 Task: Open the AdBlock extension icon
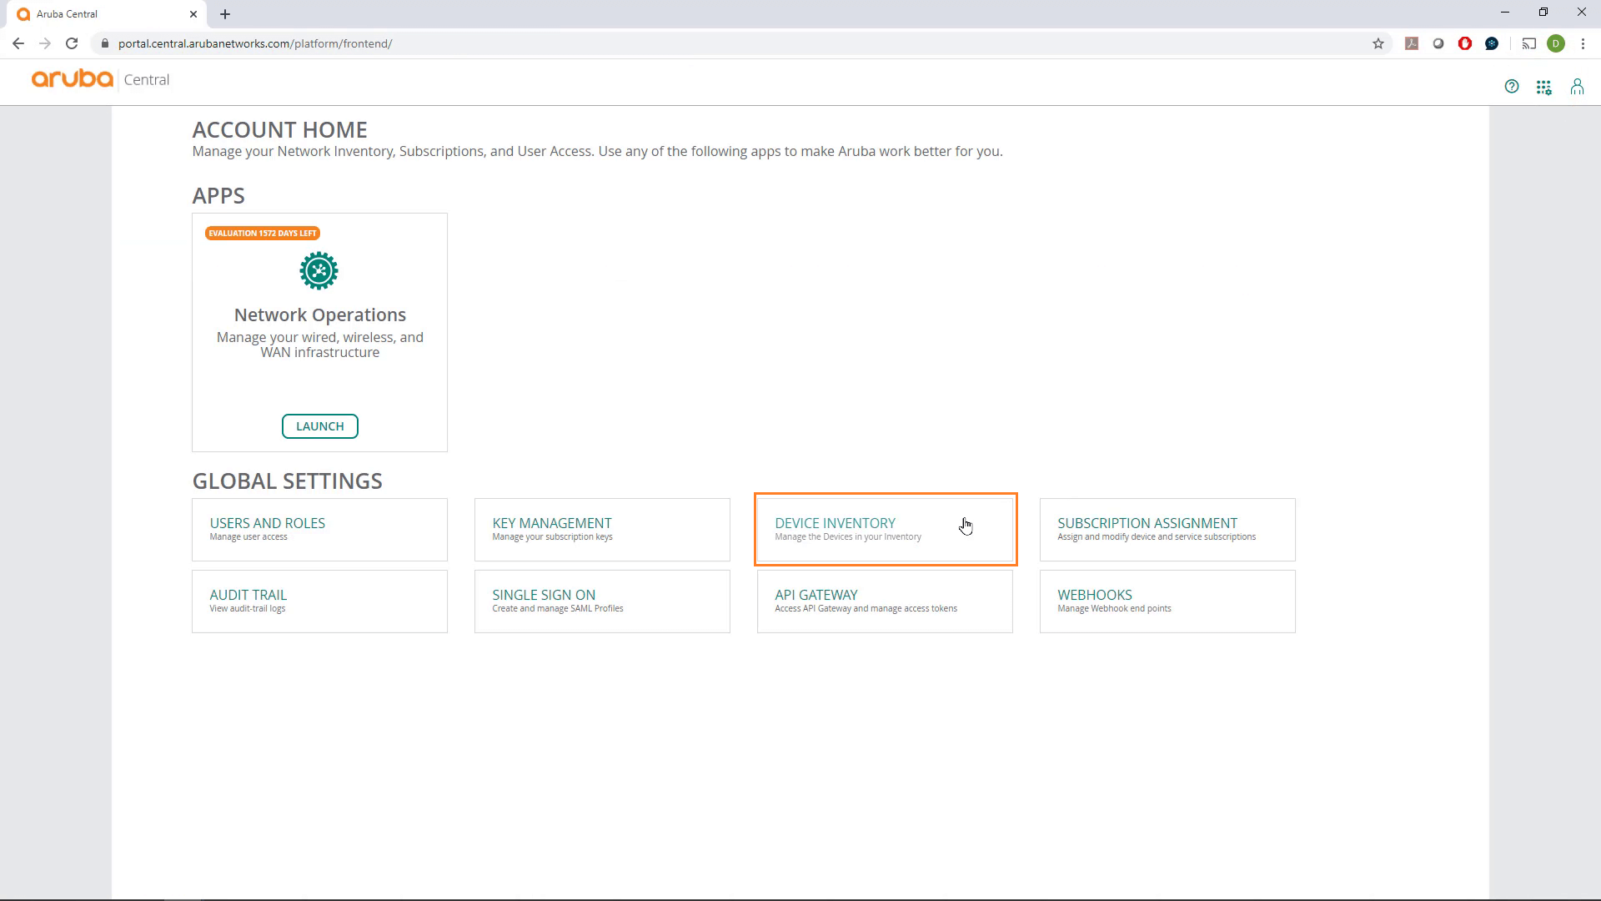pos(1466,43)
